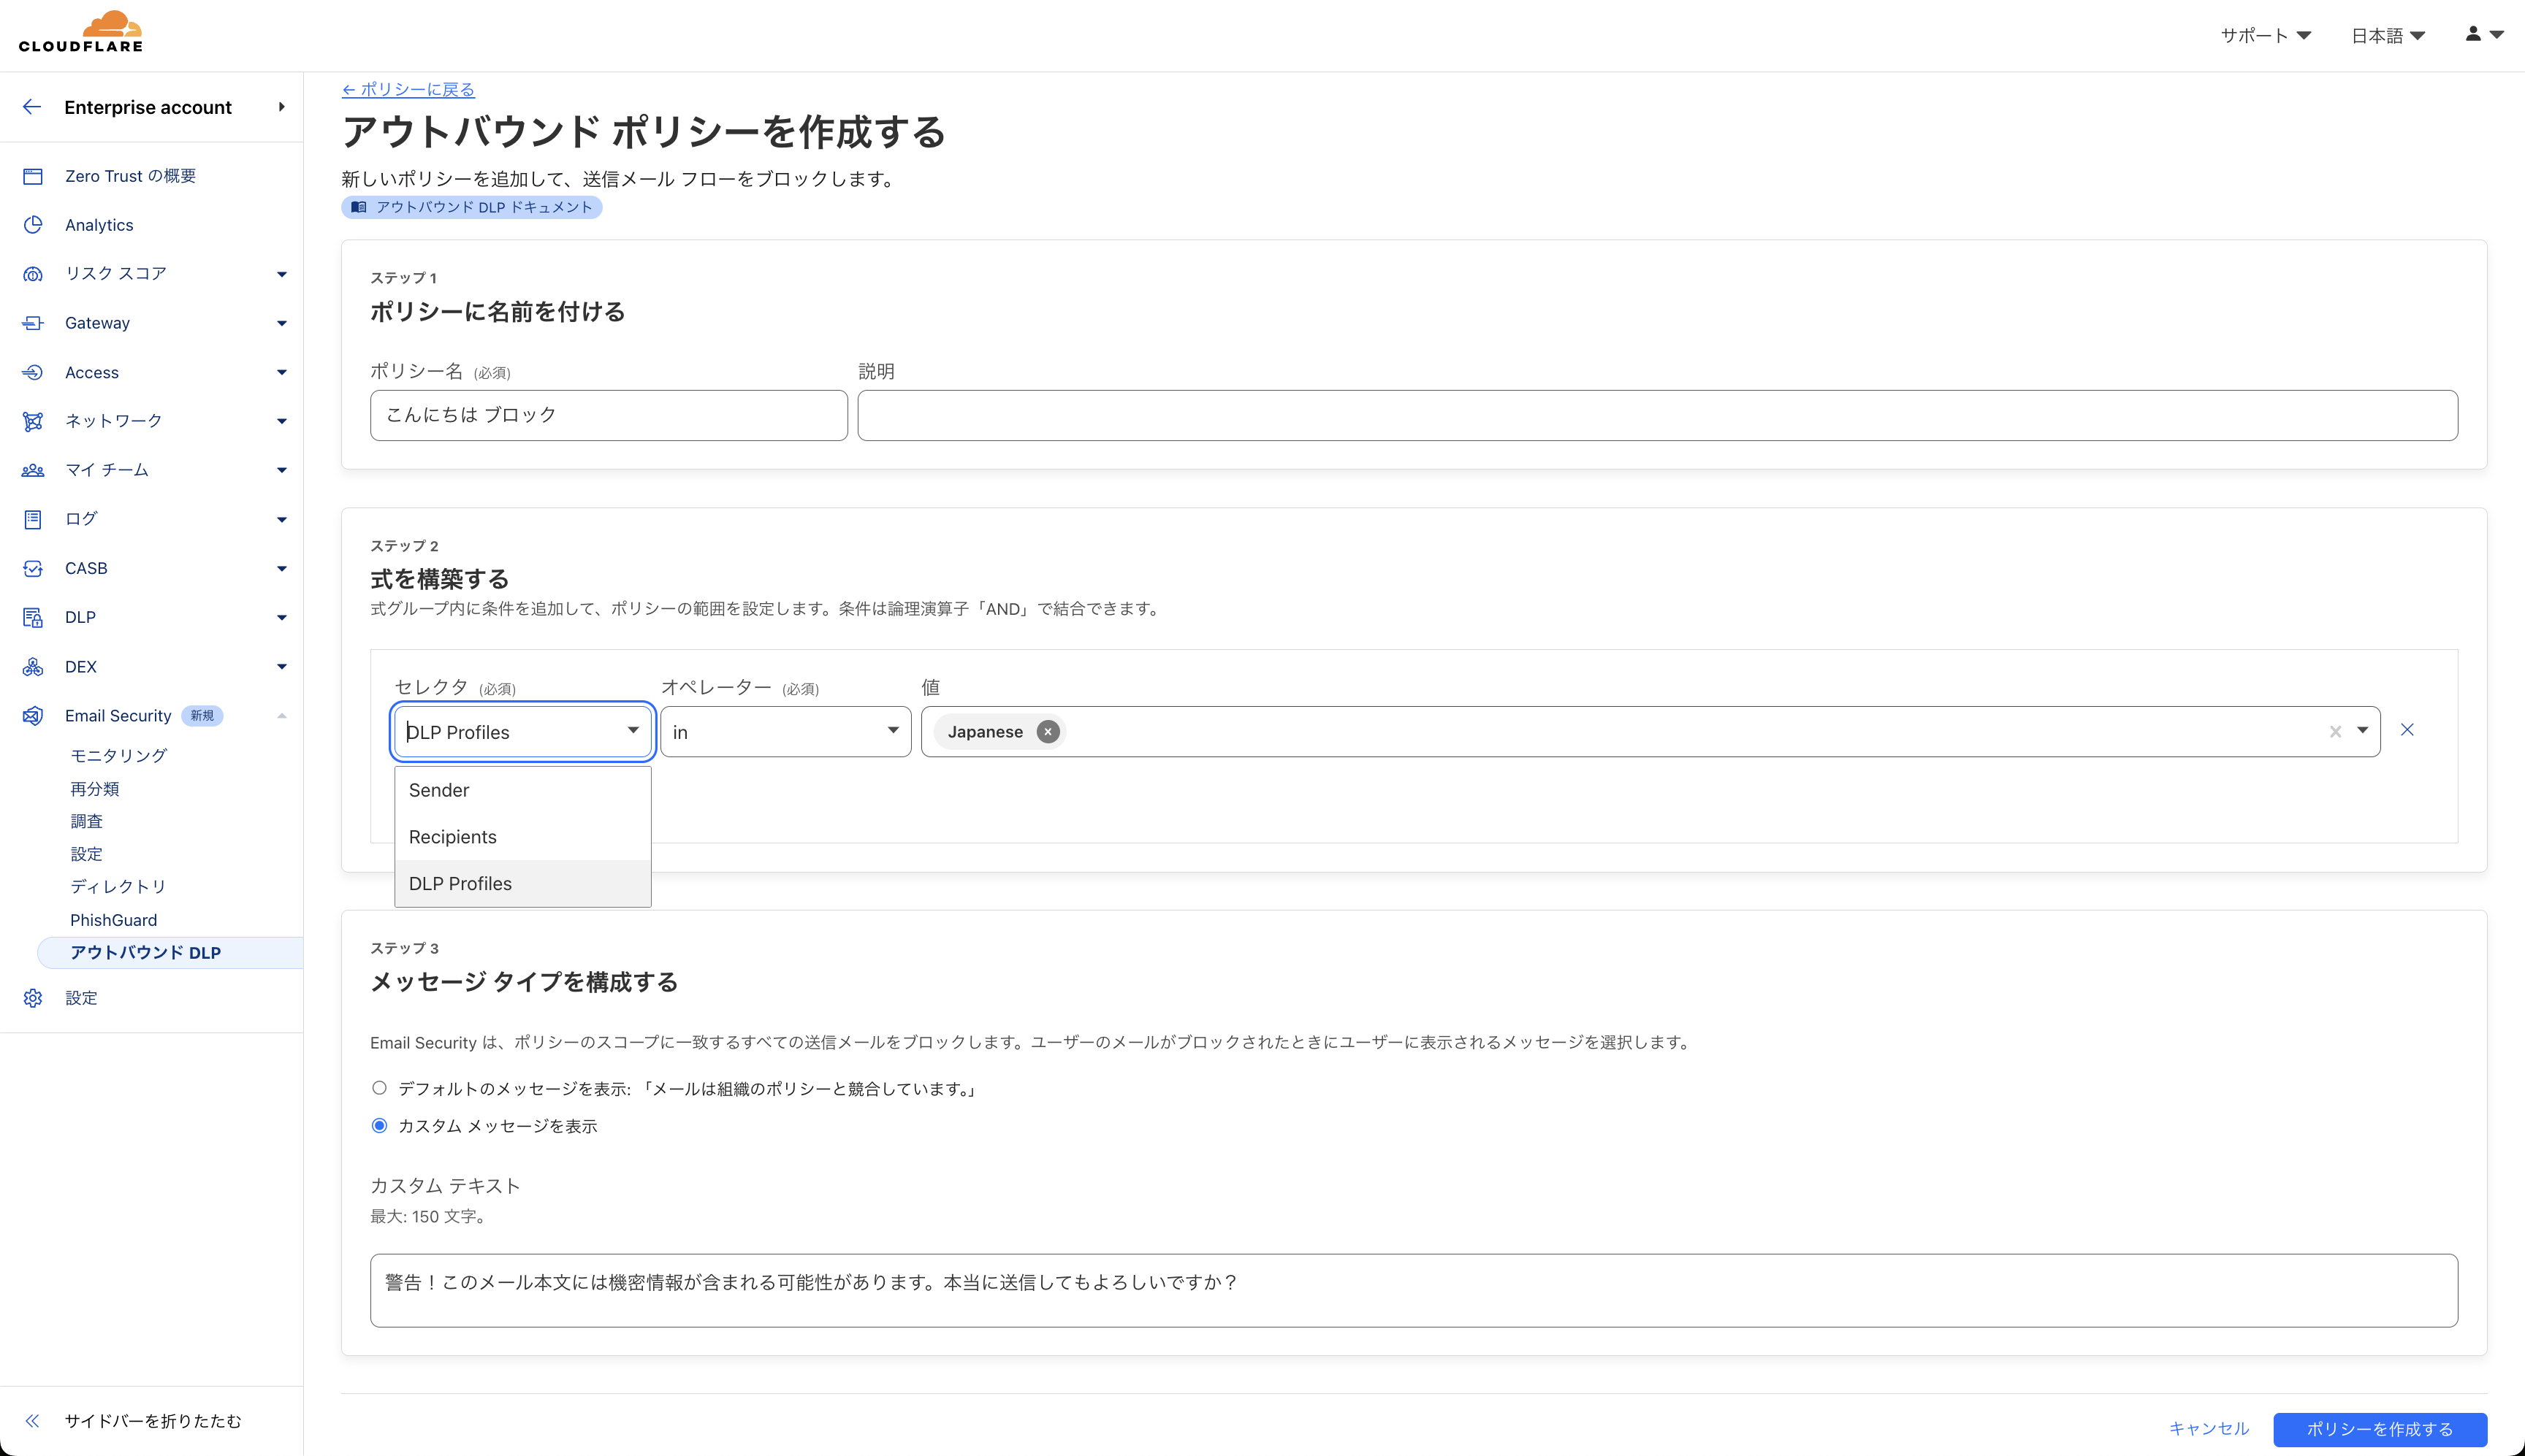Open the user account icon menu
Image resolution: width=2525 pixels, height=1456 pixels.
[x=2482, y=34]
